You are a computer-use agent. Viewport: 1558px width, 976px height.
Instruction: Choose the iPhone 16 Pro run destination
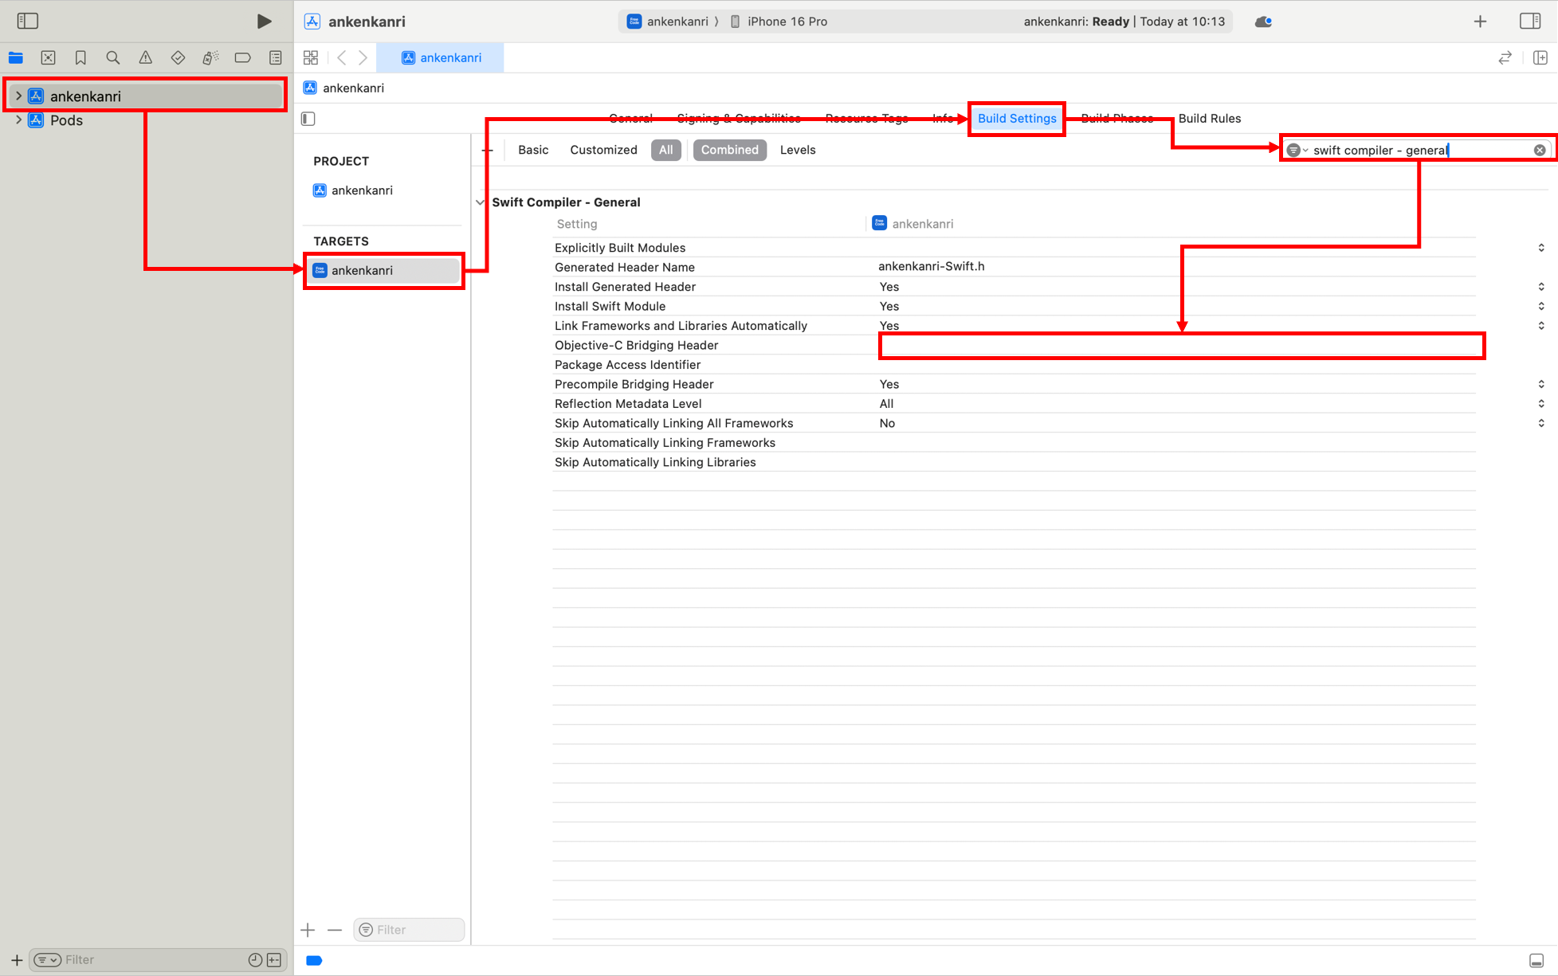[x=779, y=22]
